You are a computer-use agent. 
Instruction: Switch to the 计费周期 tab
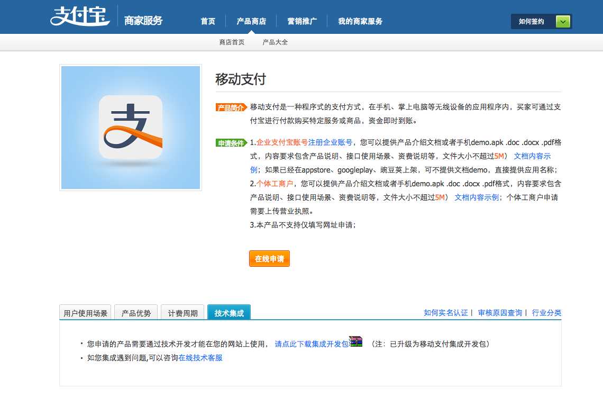click(182, 313)
